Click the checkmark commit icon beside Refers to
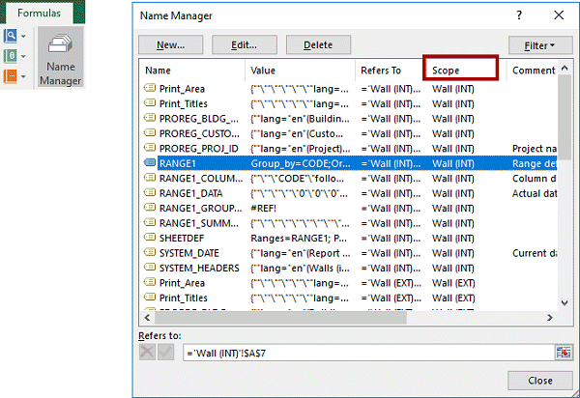The height and width of the screenshot is (398, 580). point(166,351)
